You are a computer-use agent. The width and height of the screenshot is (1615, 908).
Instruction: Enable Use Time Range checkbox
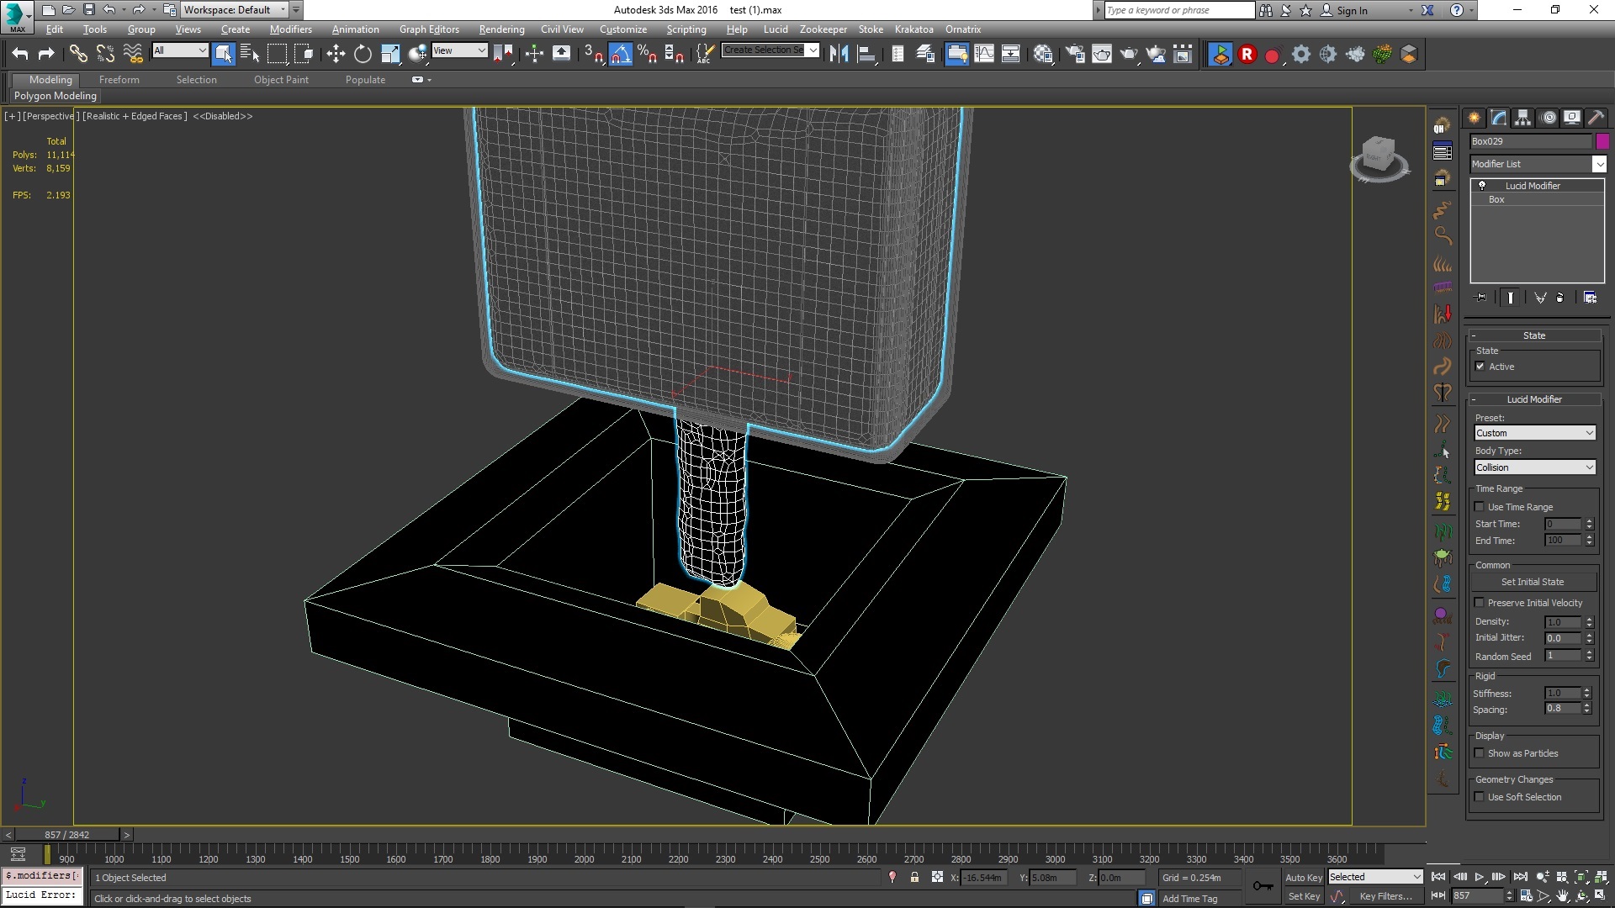tap(1480, 507)
